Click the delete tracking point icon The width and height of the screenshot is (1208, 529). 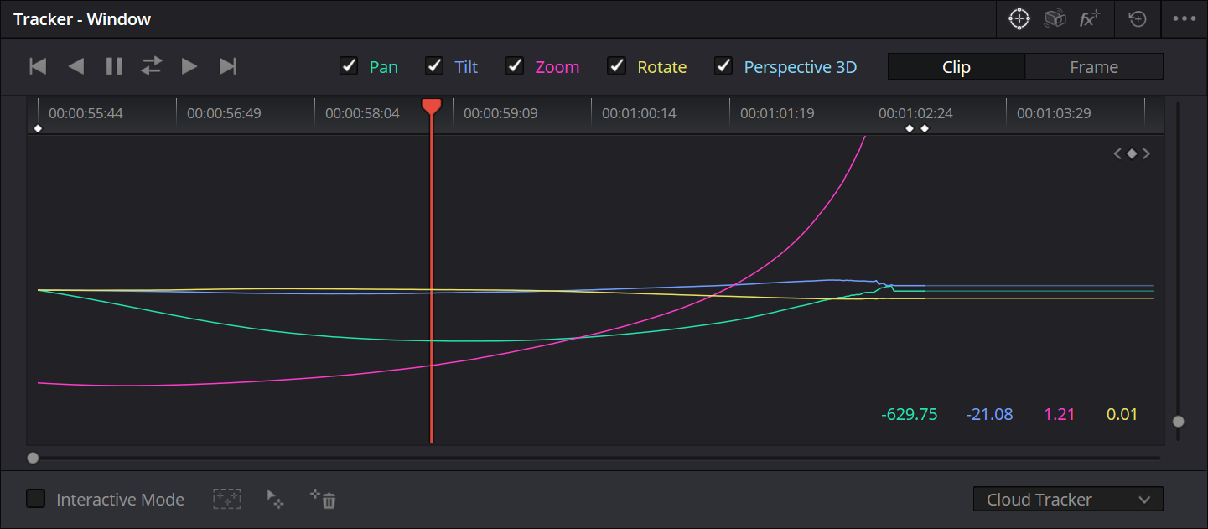[324, 500]
